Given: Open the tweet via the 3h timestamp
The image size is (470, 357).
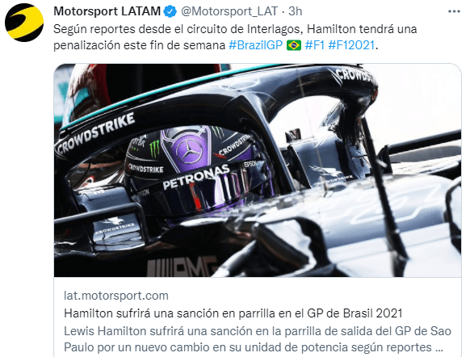Looking at the screenshot, I should pyautogui.click(x=295, y=11).
